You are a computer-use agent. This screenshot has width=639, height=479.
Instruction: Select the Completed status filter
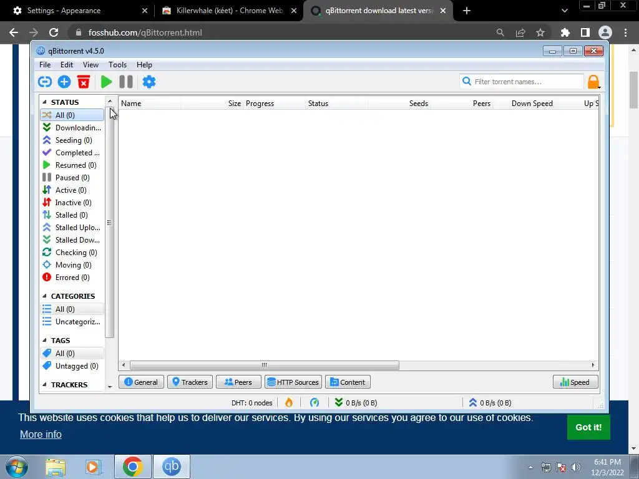[72, 153]
